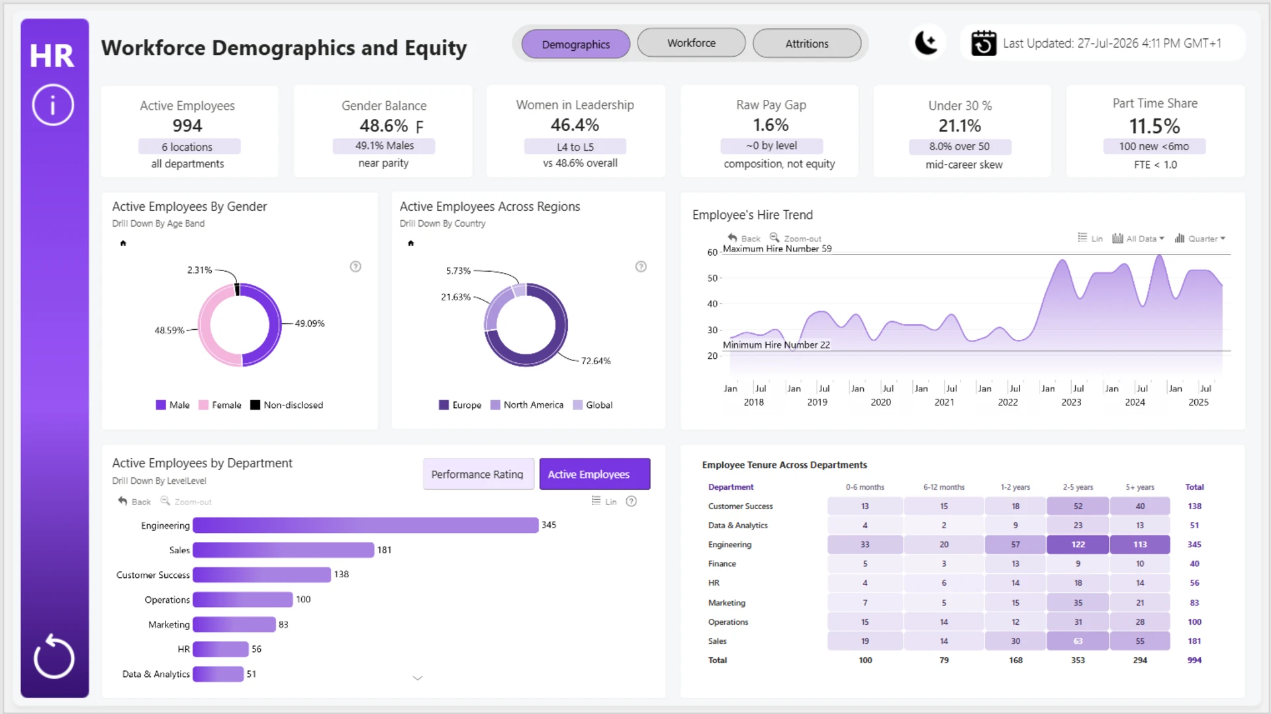The height and width of the screenshot is (714, 1271).
Task: Click the Engineering bar in department chart
Action: coord(365,525)
